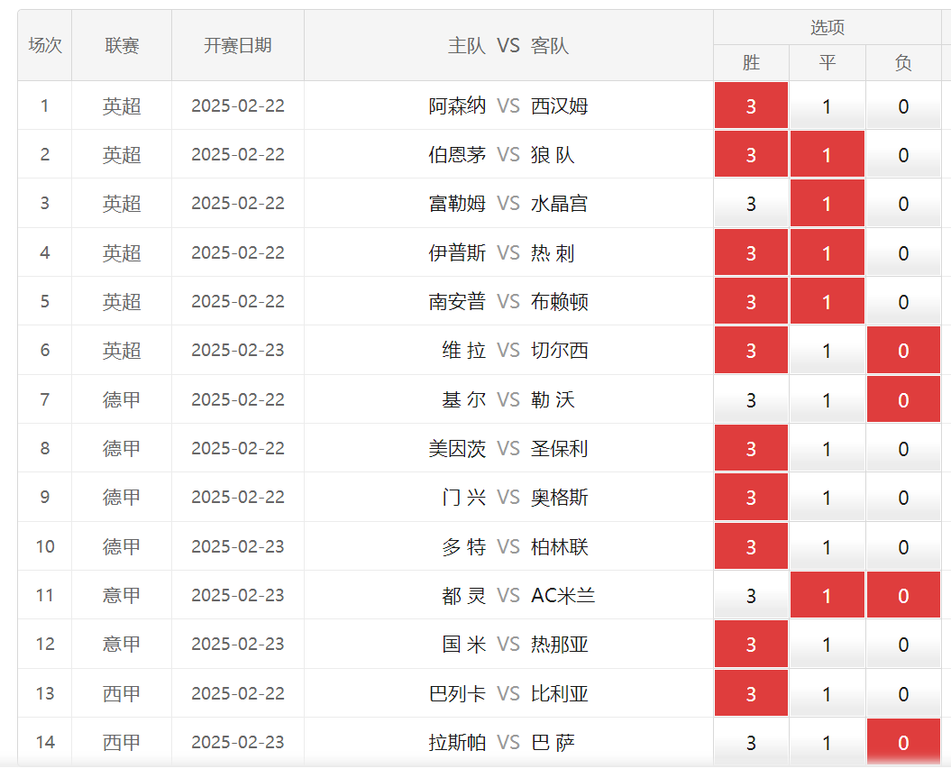Image resolution: width=951 pixels, height=778 pixels.
Task: Click the 主队 VS 客队 column header
Action: (508, 45)
